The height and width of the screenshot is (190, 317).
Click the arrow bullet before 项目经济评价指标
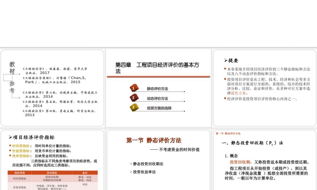tap(10, 137)
